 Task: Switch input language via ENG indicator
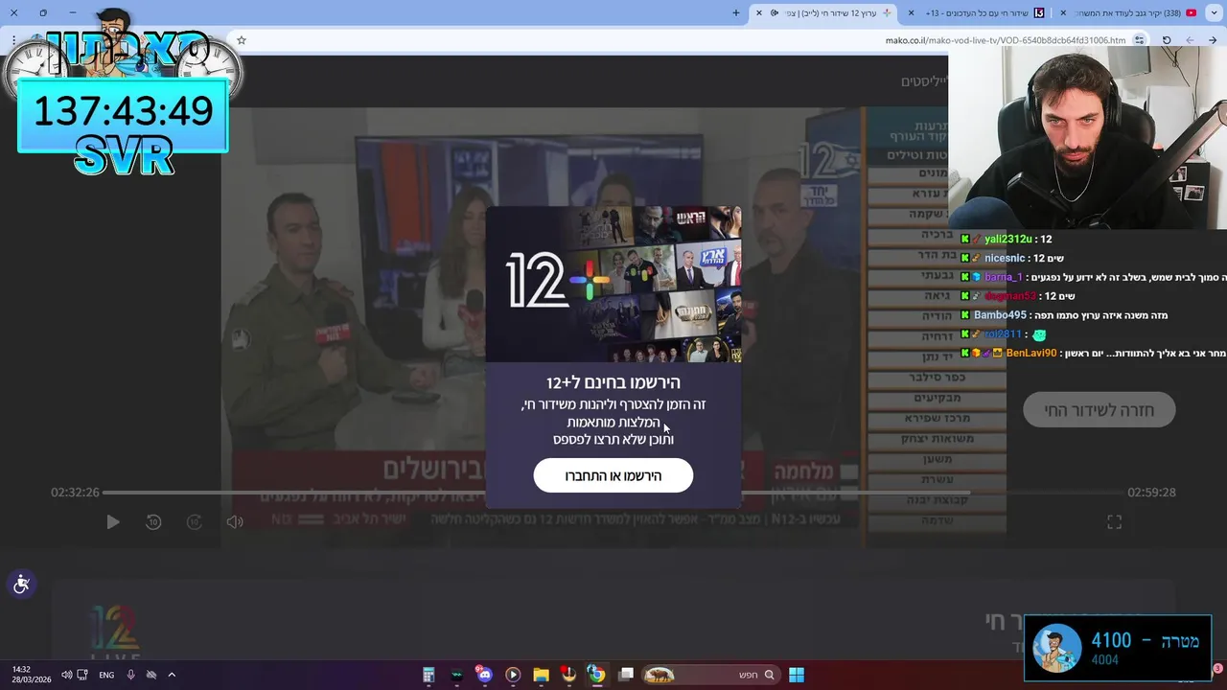pos(106,675)
